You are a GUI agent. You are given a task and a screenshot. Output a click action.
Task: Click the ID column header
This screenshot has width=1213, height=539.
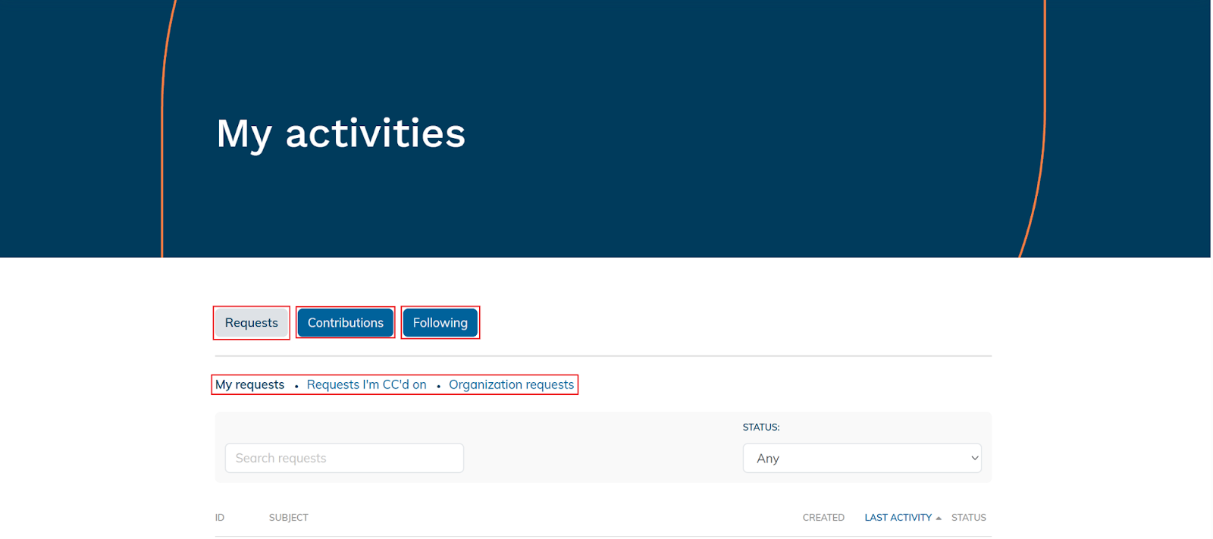pyautogui.click(x=220, y=518)
